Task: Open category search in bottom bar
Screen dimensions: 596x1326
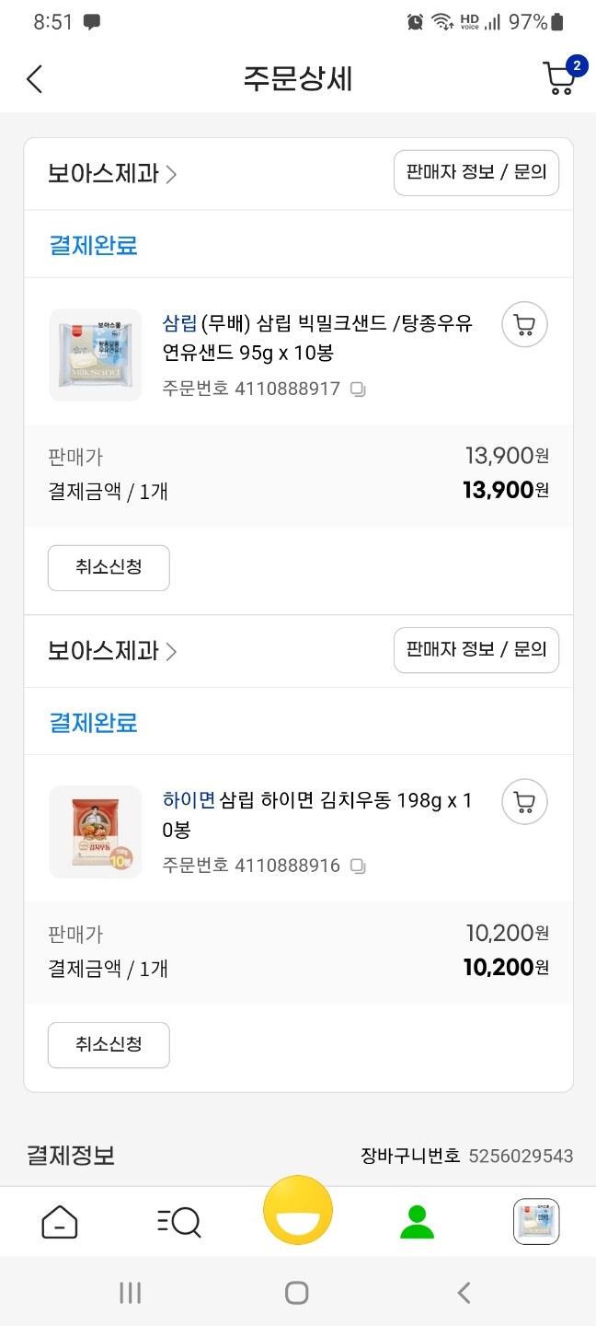Action: [178, 1222]
